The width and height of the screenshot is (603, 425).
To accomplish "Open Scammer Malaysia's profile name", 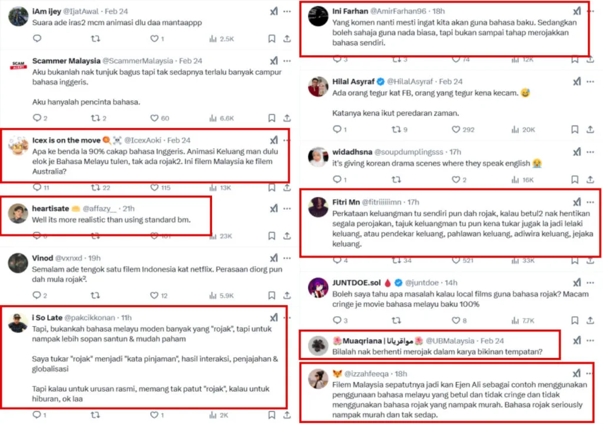I will pos(66,61).
